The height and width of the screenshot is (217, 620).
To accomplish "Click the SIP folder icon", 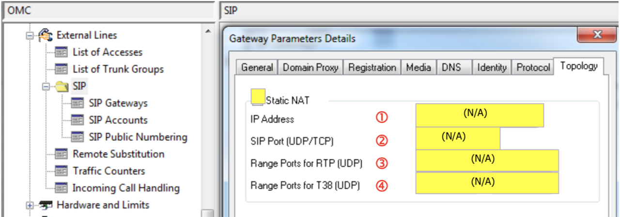I will click(61, 87).
